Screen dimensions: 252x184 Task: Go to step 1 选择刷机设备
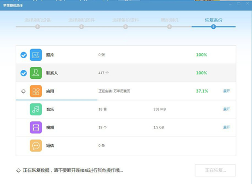point(38,20)
